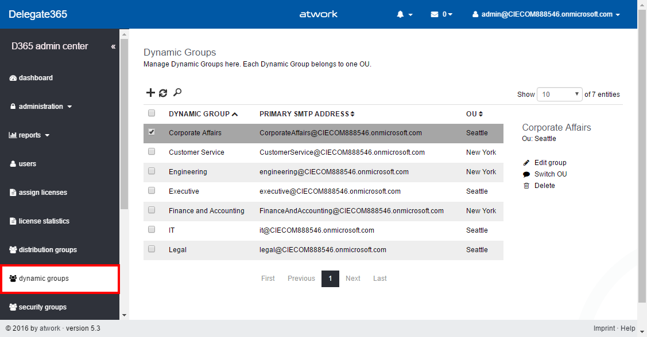Open search with the magnifier icon
The width and height of the screenshot is (647, 337).
pos(177,92)
